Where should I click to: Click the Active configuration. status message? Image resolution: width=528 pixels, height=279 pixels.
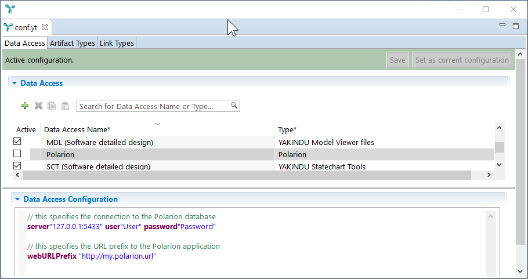39,60
